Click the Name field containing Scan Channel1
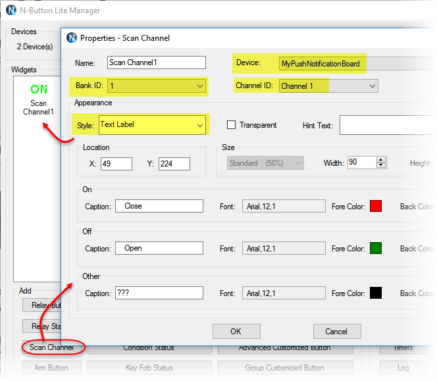Image resolution: width=437 pixels, height=381 pixels. [x=157, y=63]
